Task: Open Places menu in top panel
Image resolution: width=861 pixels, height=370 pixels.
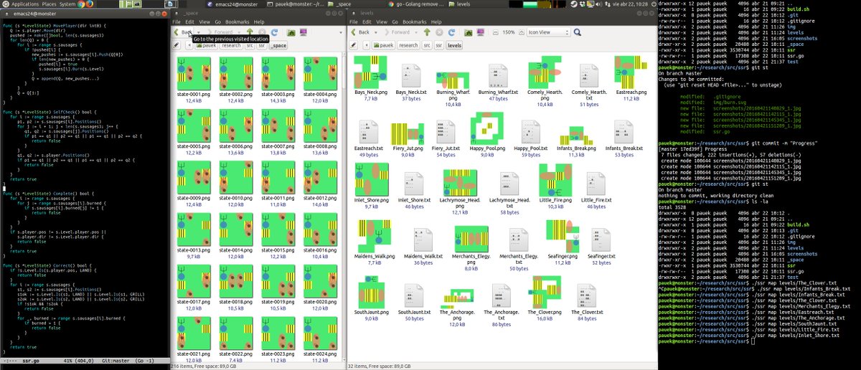Action: coord(49,4)
